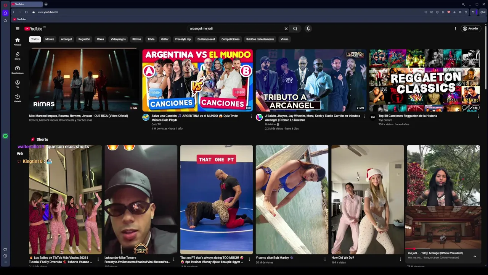Click the Univision channel name link
Screen dimensions: 488x275
pos(270,125)
